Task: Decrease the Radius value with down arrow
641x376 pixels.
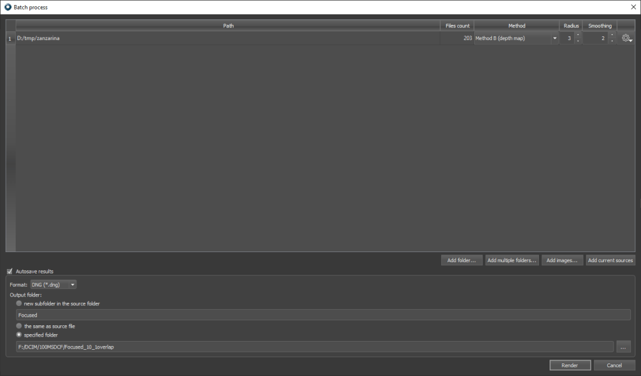Action: pyautogui.click(x=577, y=41)
